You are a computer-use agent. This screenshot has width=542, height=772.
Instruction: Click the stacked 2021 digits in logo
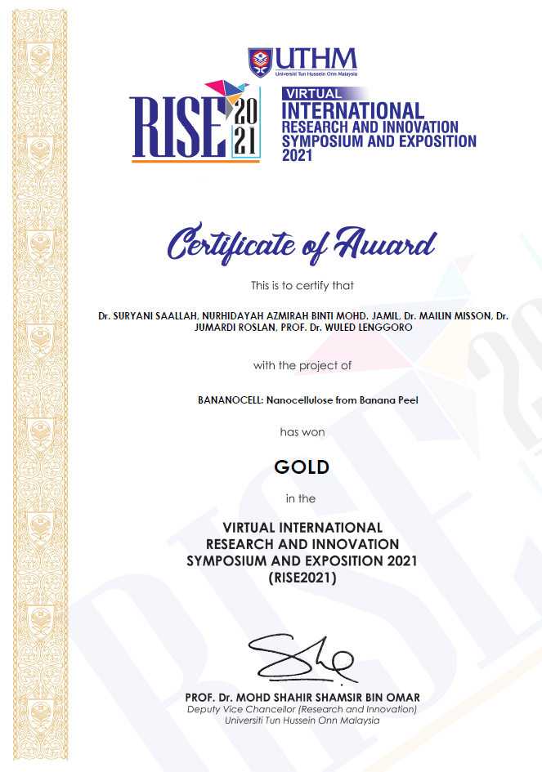[244, 128]
